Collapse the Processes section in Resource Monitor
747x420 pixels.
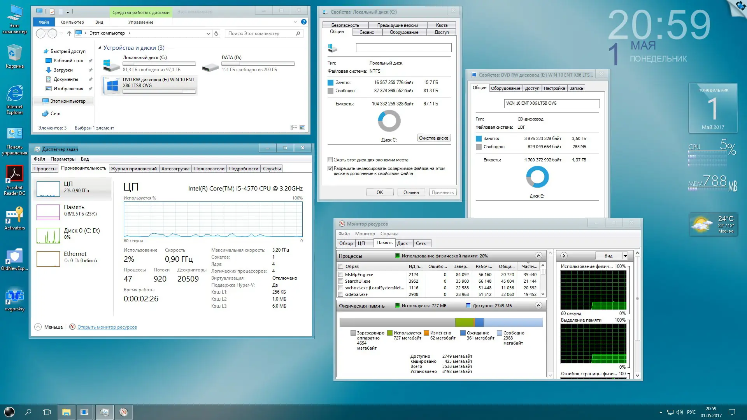[x=538, y=255]
